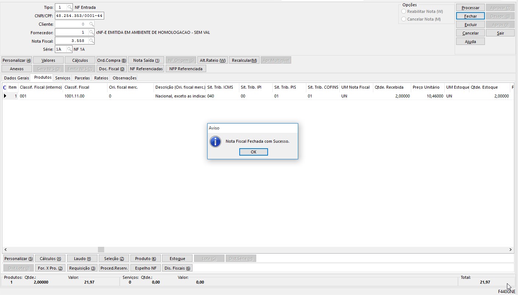
Task: Click the magnifier icon beside the Tipo field
Action: [70, 7]
